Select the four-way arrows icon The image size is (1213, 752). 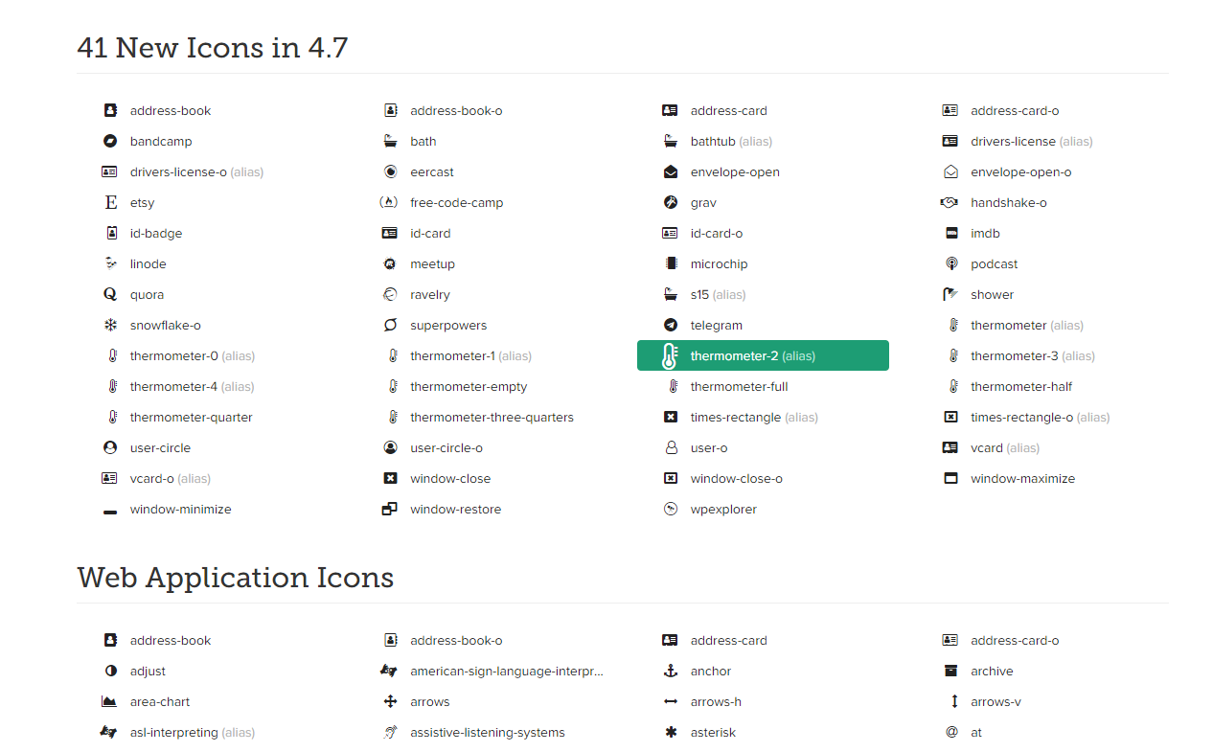pos(390,702)
